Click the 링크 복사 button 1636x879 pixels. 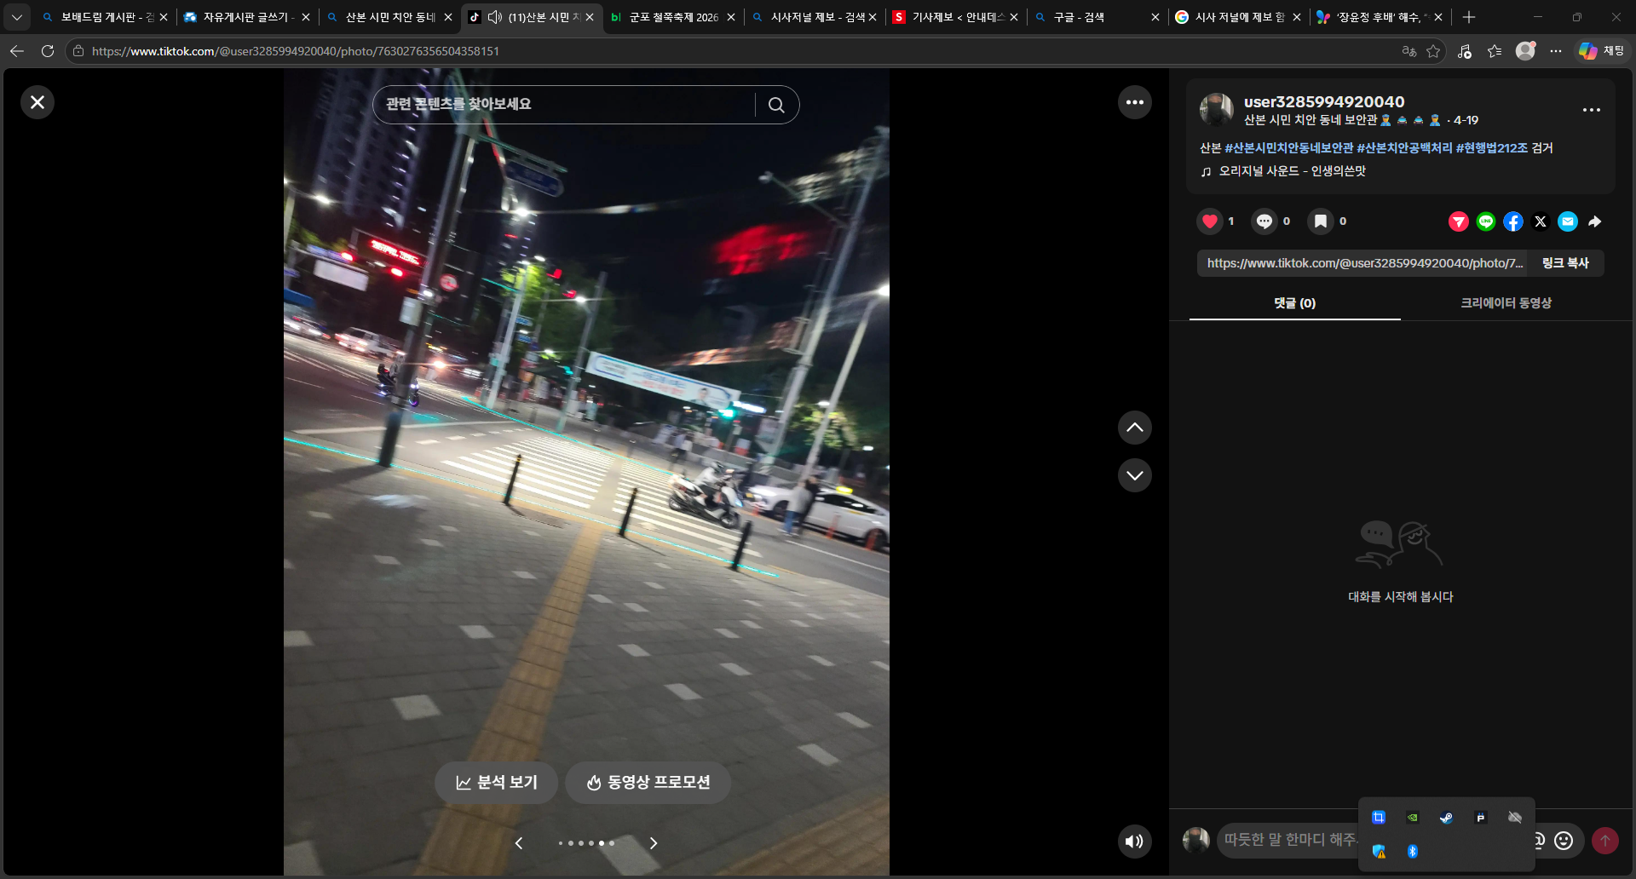coord(1565,263)
